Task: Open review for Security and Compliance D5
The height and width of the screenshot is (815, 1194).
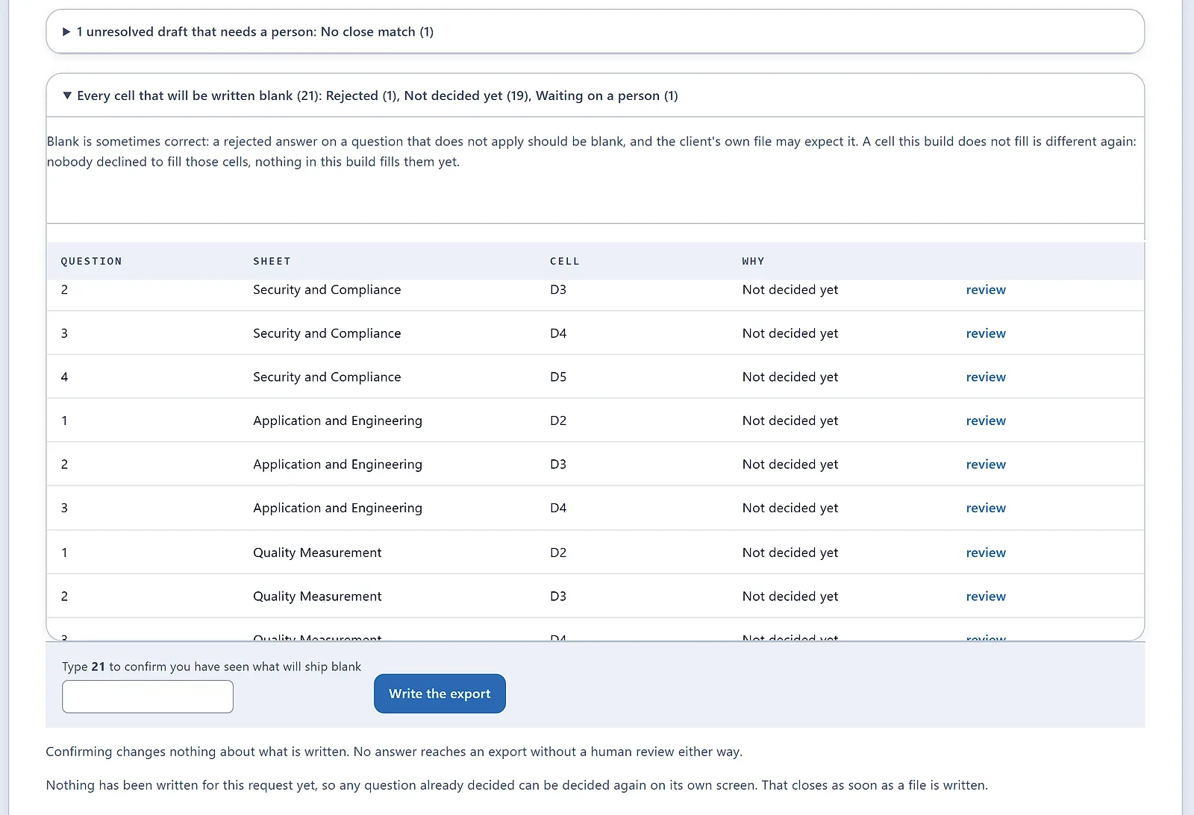Action: click(985, 377)
